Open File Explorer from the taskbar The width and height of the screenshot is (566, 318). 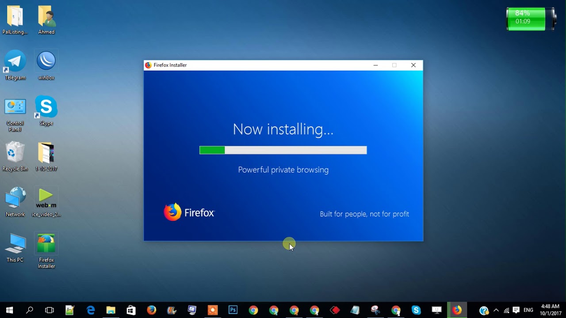click(x=111, y=310)
